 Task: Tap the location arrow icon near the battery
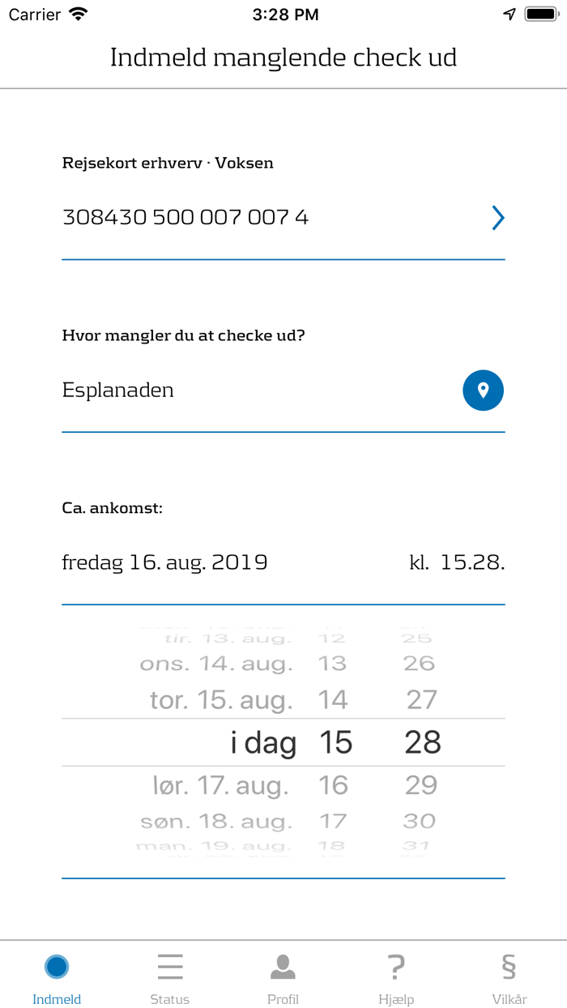(508, 14)
